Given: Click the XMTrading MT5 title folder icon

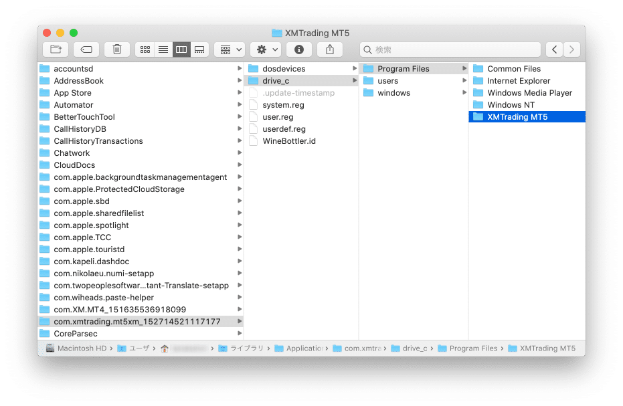Looking at the screenshot, I should pyautogui.click(x=277, y=33).
